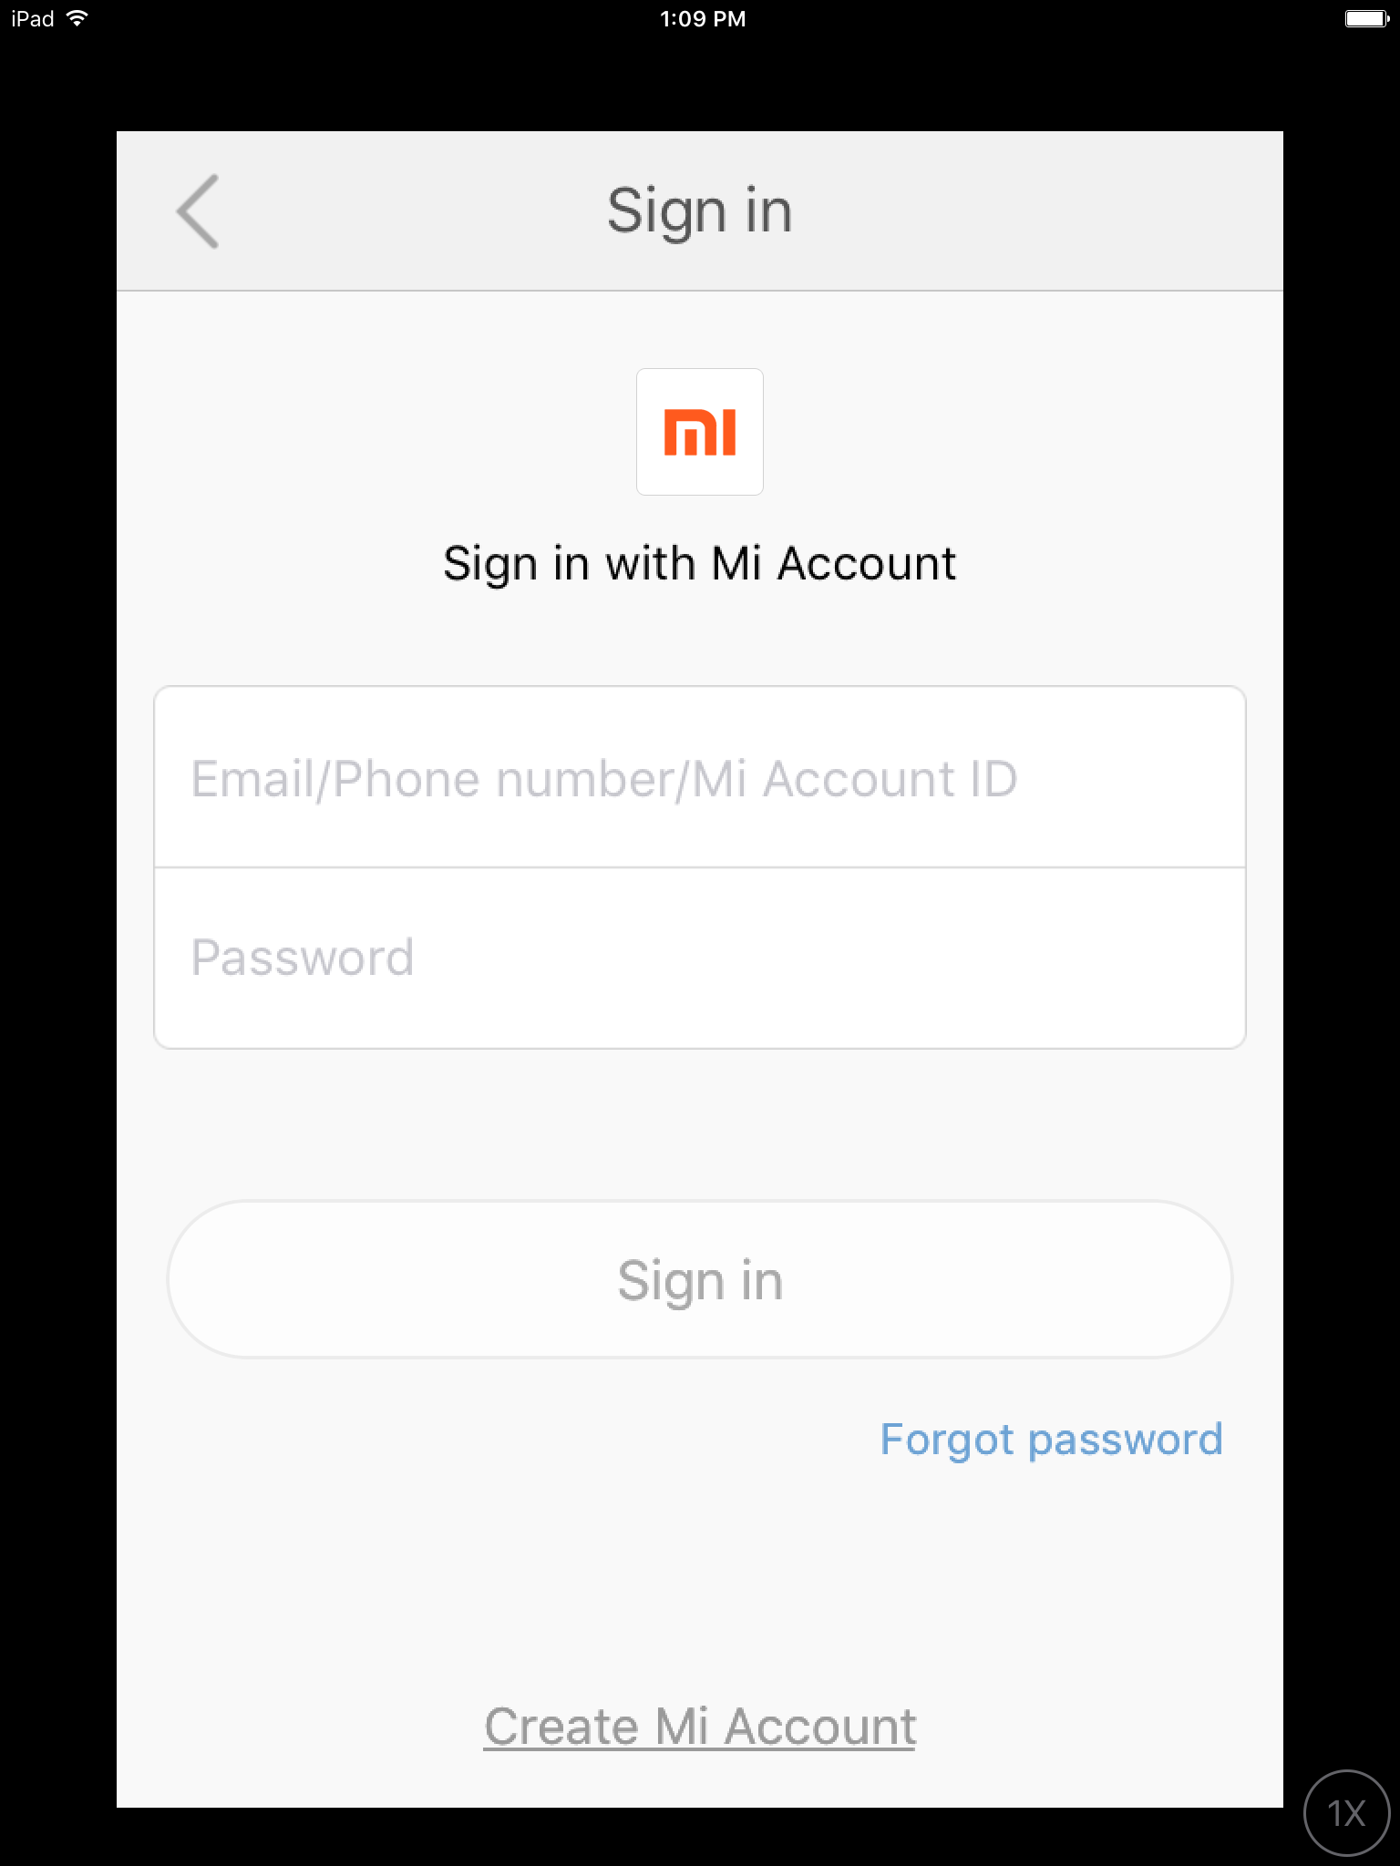Image resolution: width=1400 pixels, height=1866 pixels.
Task: Click the underlined account creation text
Action: click(700, 1727)
